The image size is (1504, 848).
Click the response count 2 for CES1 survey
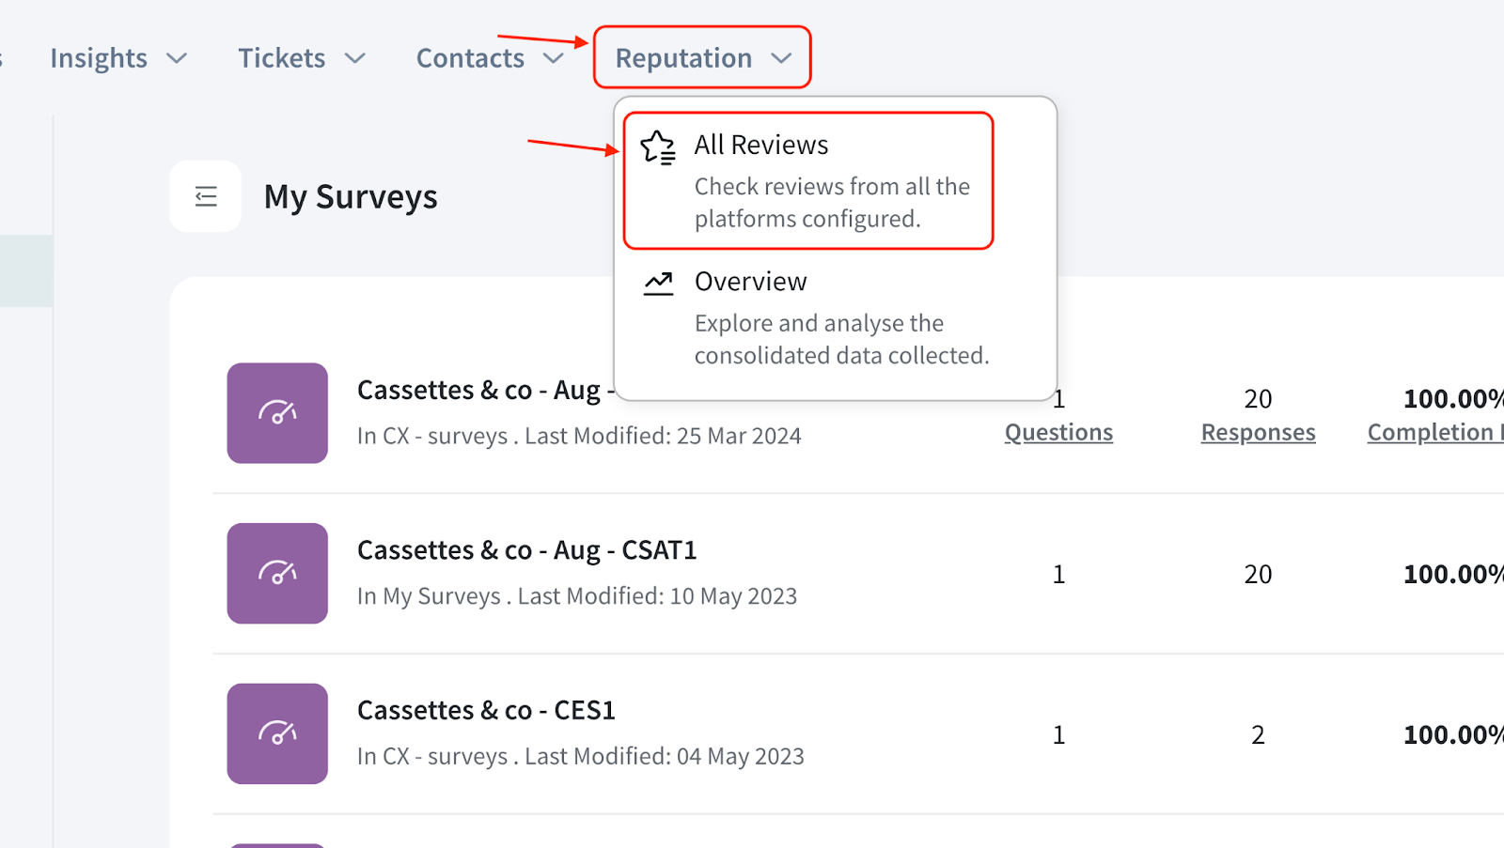point(1258,734)
